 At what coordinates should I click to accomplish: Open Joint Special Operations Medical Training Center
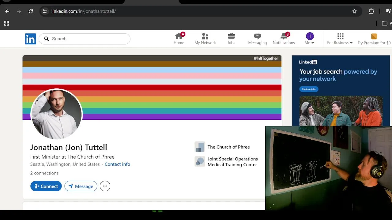[233, 162]
